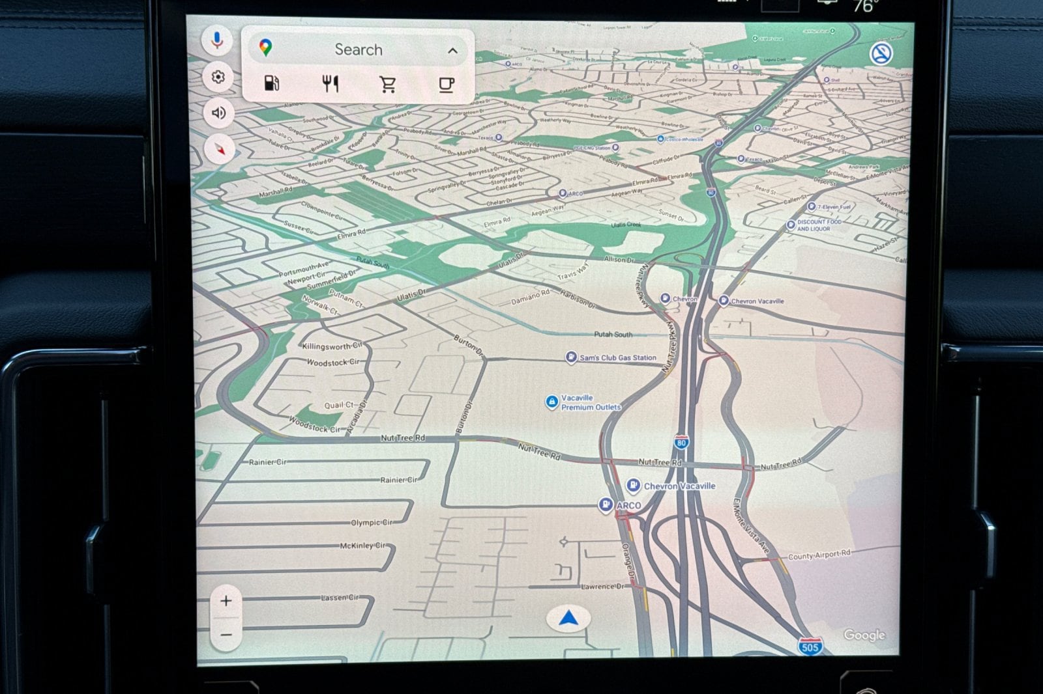Zoom out with the minus button

[x=226, y=635]
